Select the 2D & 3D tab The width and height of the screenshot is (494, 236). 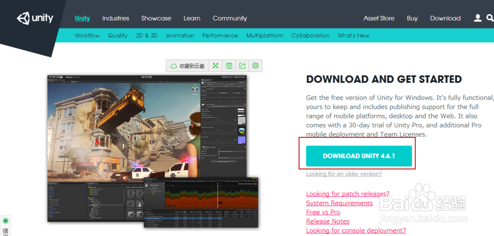click(147, 36)
